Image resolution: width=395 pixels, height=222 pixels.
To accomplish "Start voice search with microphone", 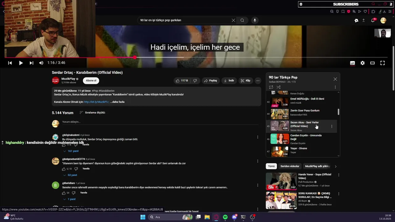I will [x=255, y=20].
